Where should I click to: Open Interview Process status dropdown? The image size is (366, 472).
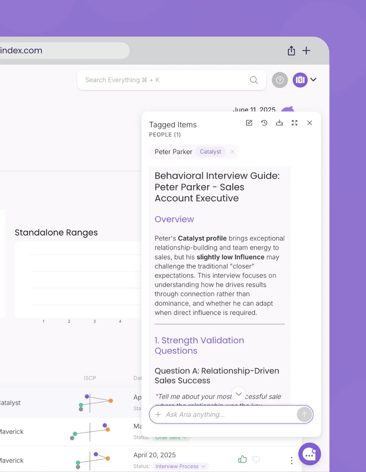coord(180,466)
